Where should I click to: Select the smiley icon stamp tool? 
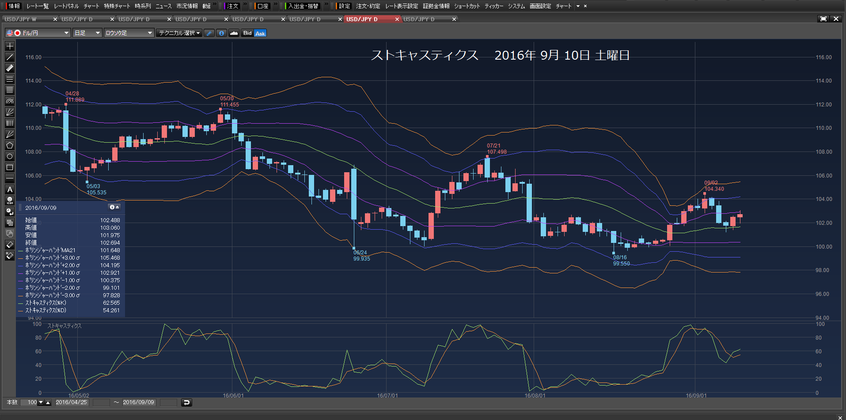(x=10, y=201)
